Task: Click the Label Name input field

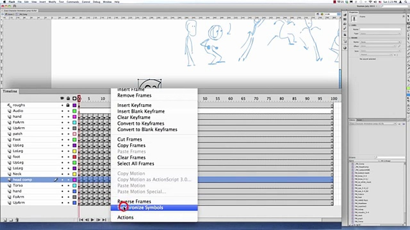Action: point(380,29)
